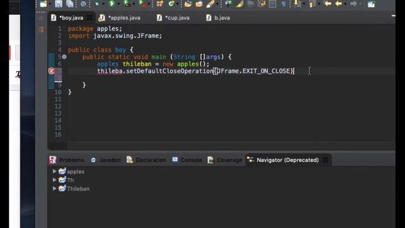
Task: Click line number 12 in the gutter
Action: tap(58, 106)
